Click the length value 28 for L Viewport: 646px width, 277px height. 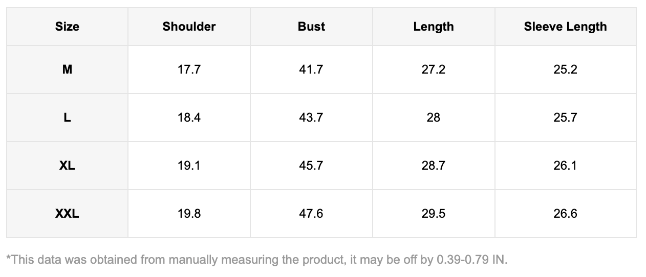pos(434,118)
